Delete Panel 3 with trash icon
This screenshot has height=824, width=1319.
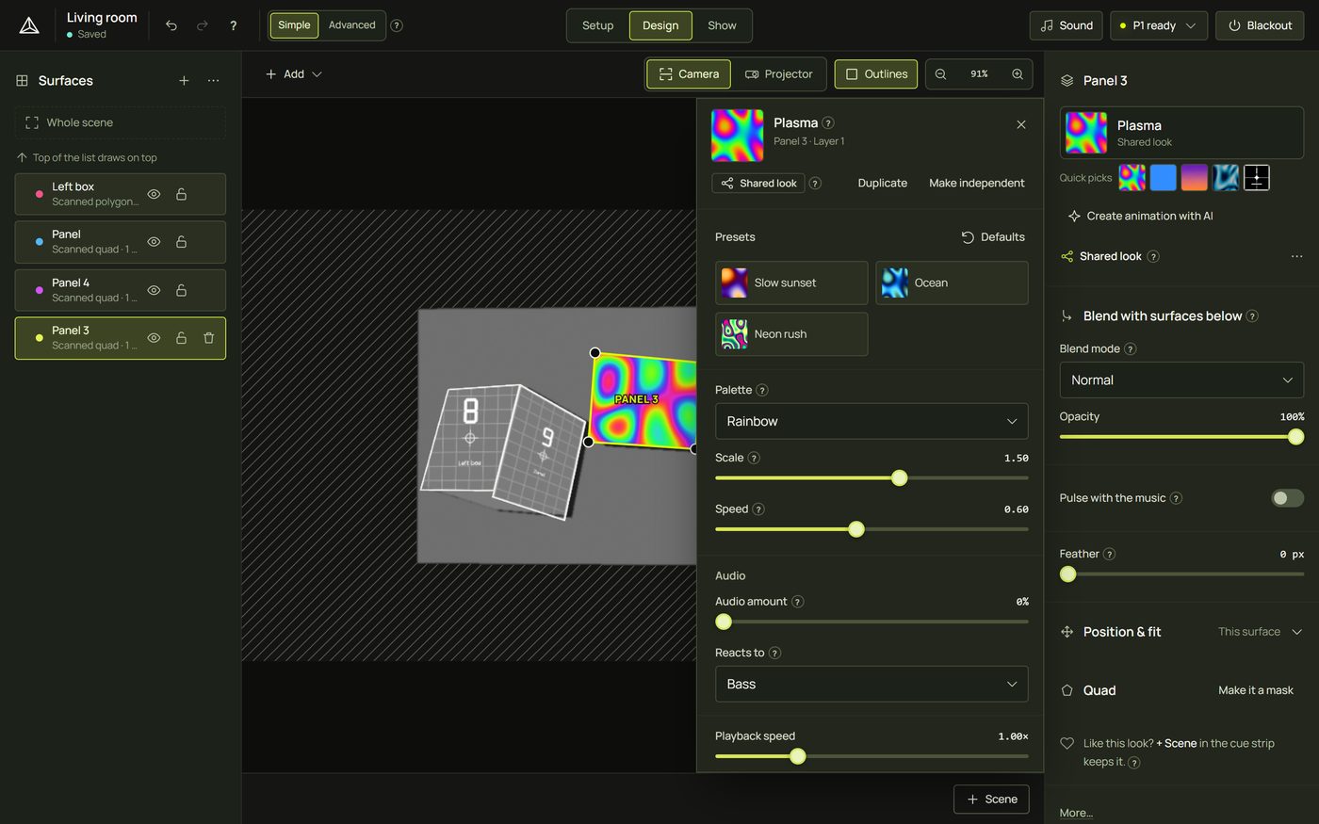tap(209, 338)
